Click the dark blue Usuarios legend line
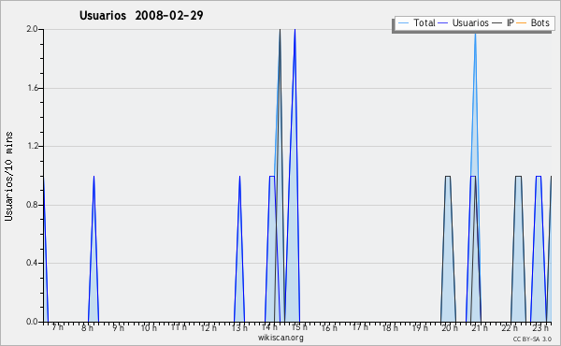This screenshot has width=561, height=346. [x=443, y=23]
